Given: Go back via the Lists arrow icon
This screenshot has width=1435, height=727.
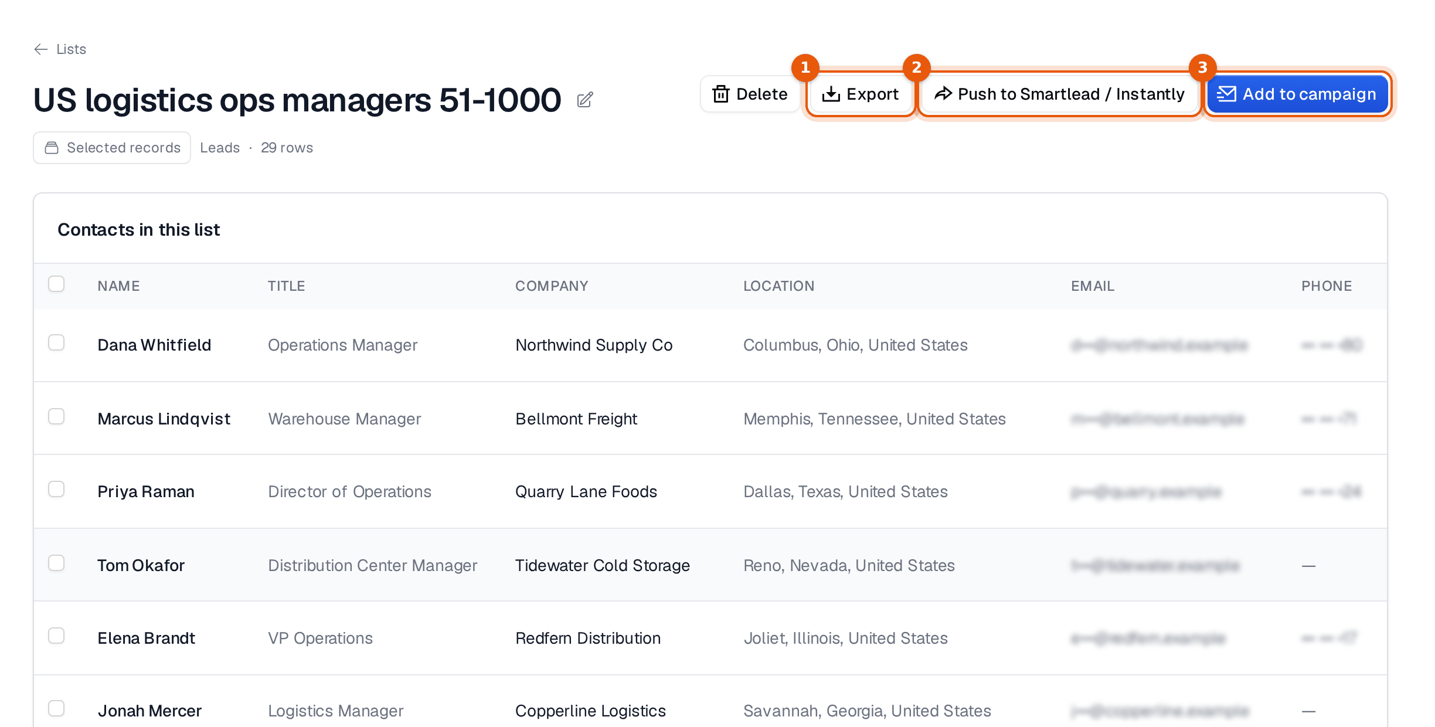Looking at the screenshot, I should click(x=41, y=49).
